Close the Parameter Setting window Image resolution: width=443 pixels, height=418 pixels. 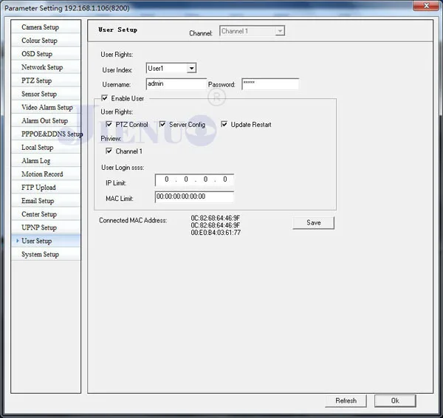coord(426,6)
